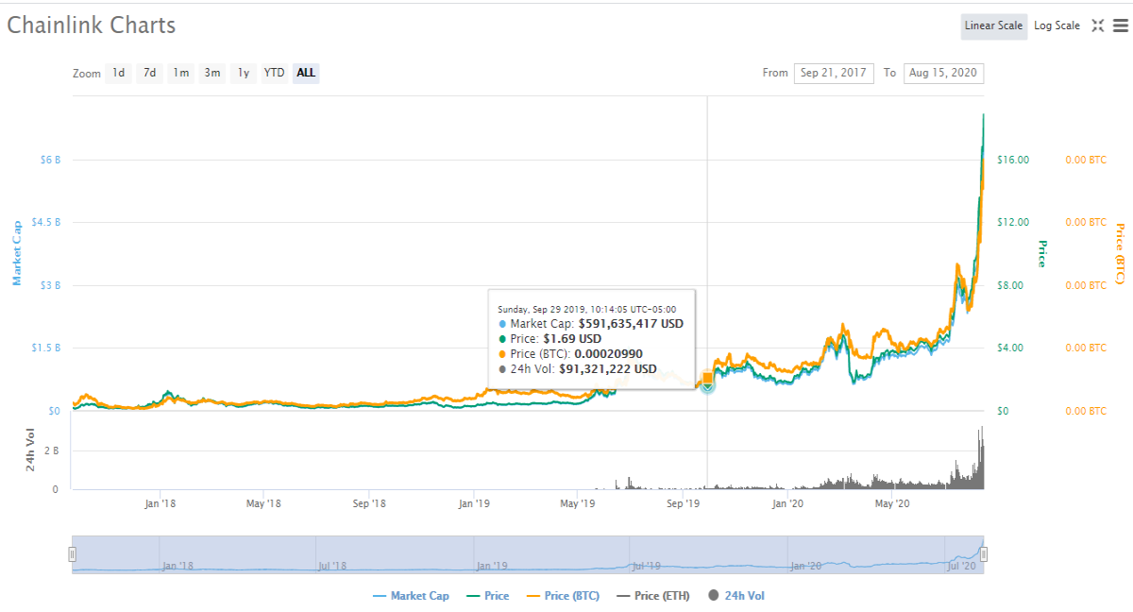Viewport: 1133px width, 612px height.
Task: Switch to Log Scale
Action: pos(1057,25)
